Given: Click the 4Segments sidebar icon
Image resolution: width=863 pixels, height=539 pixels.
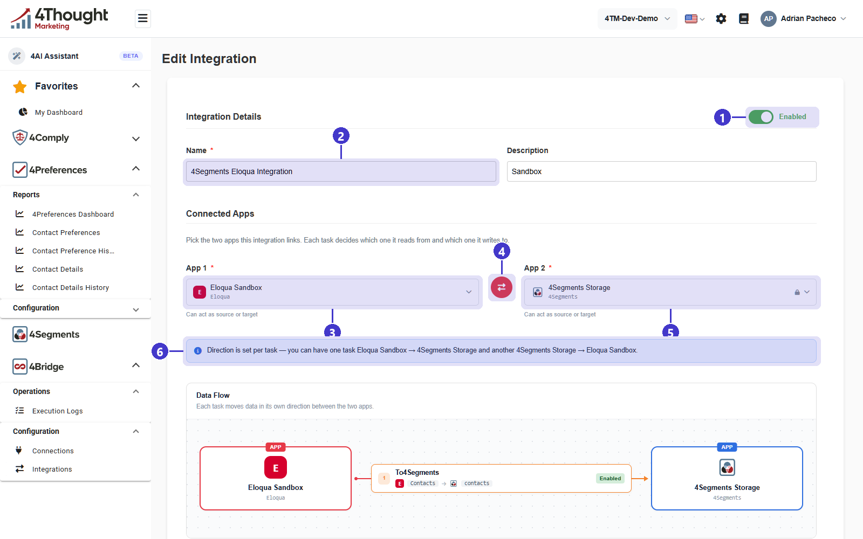Looking at the screenshot, I should coord(20,334).
